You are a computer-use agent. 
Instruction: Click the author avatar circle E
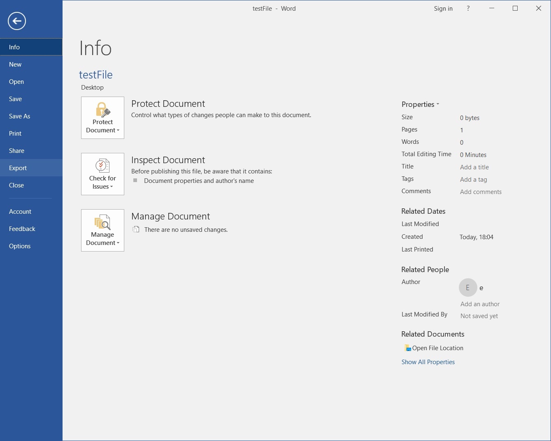click(x=468, y=288)
